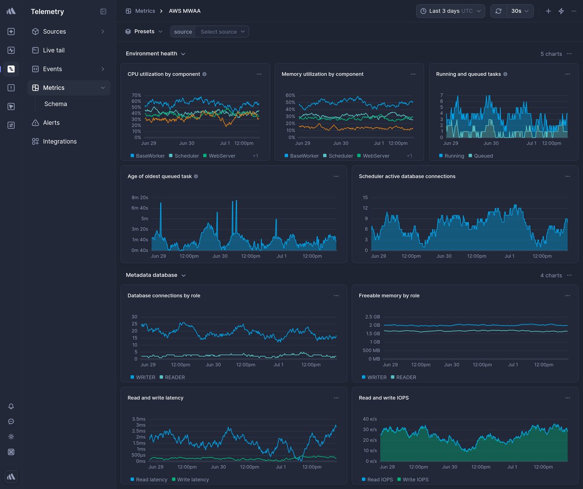583x489 pixels.
Task: Click the Live tail terminal icon
Action: pyautogui.click(x=35, y=50)
